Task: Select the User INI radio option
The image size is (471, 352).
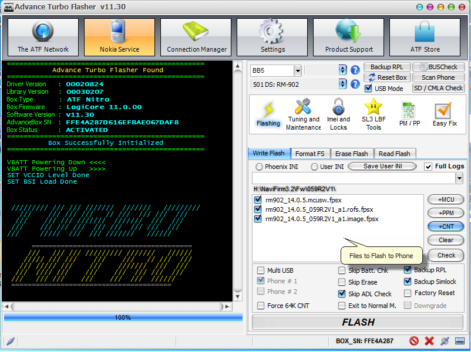Action: pos(314,167)
